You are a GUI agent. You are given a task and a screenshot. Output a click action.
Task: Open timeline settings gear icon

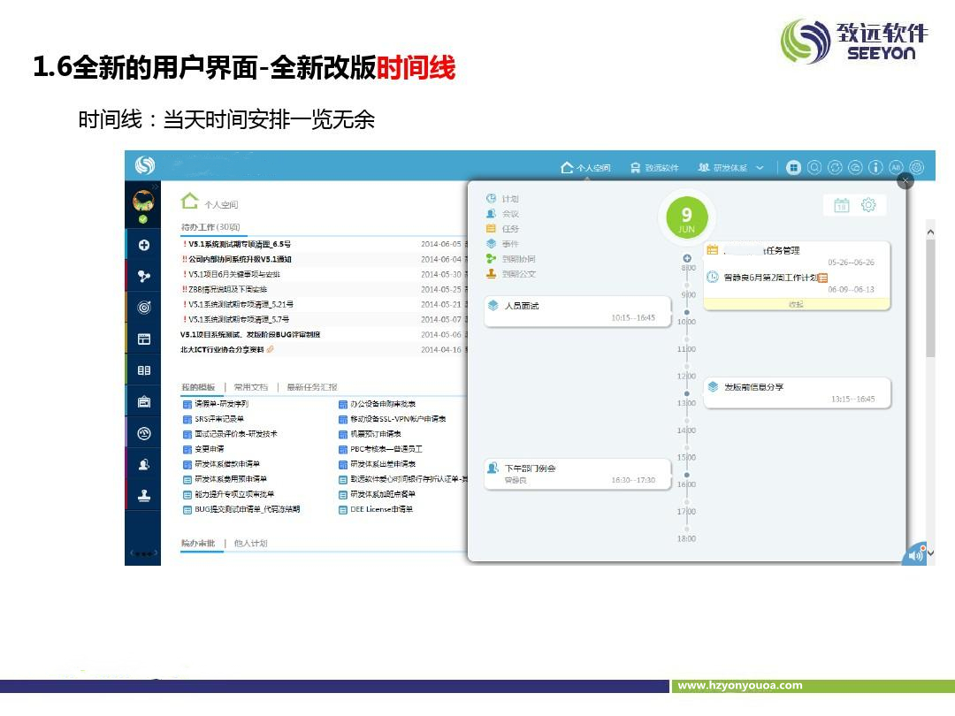coord(868,205)
